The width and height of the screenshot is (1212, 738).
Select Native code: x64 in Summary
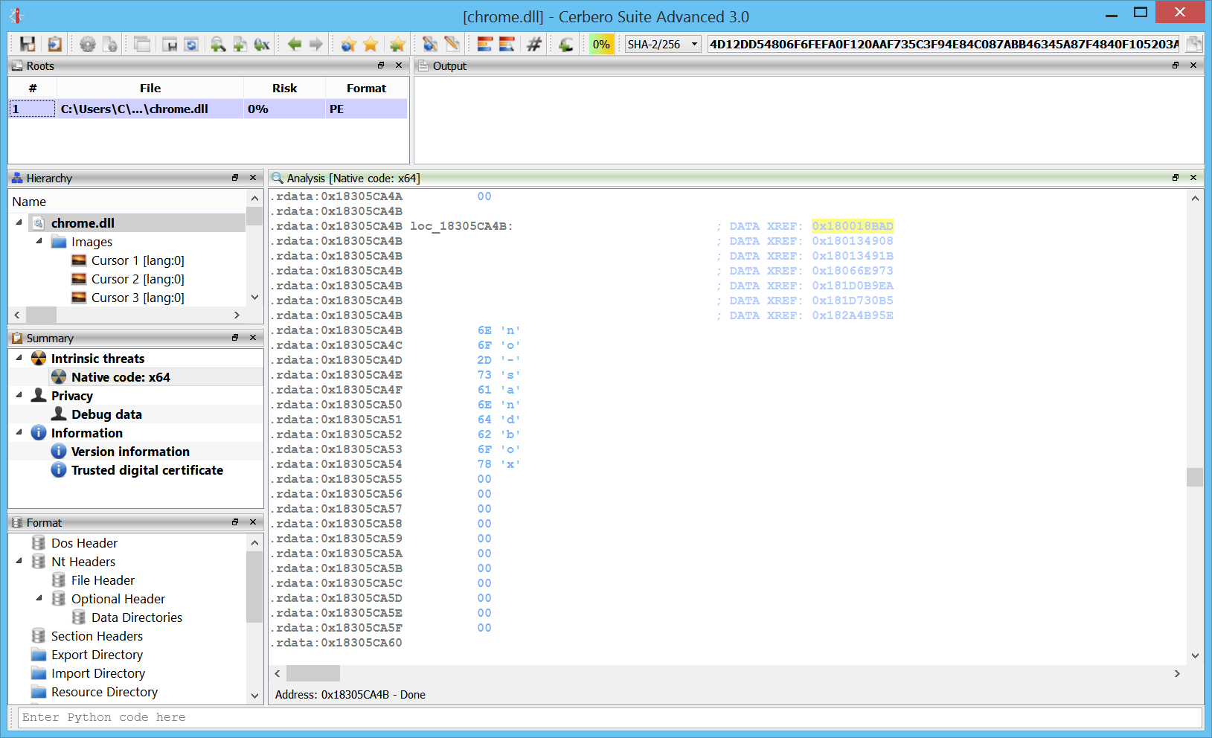point(121,377)
